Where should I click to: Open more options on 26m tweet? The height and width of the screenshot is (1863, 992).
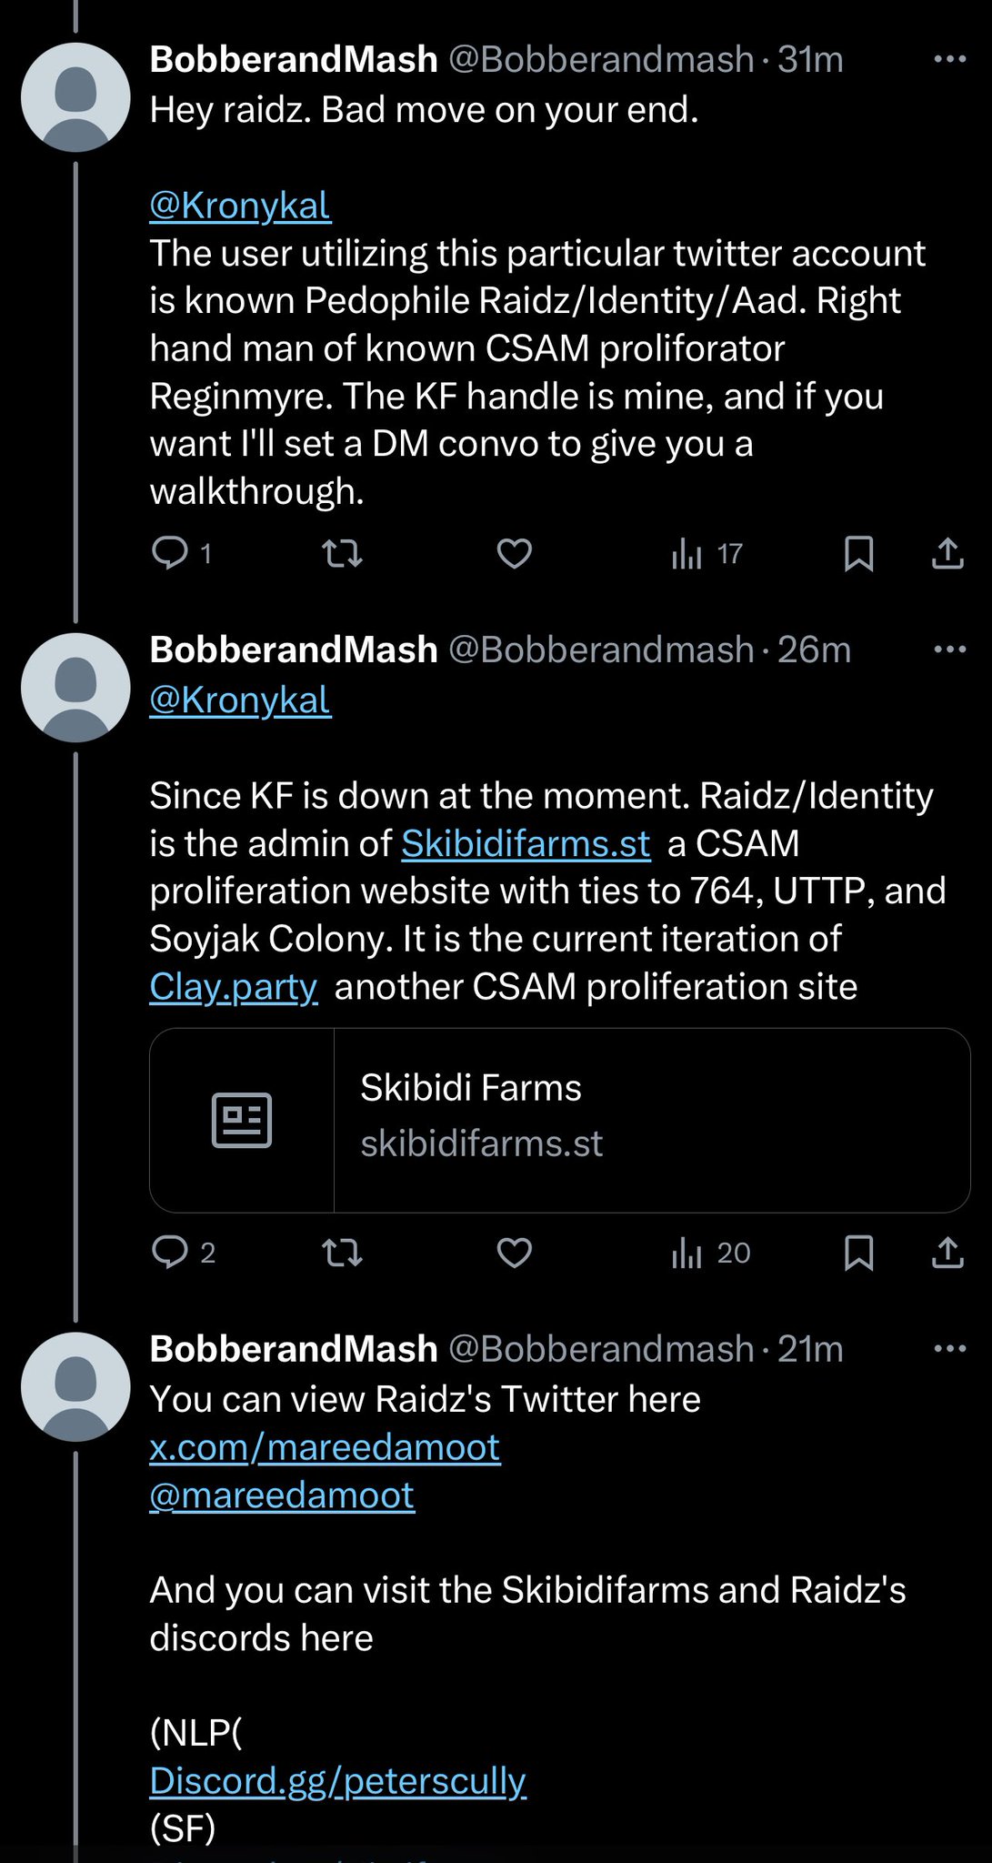coord(949,650)
